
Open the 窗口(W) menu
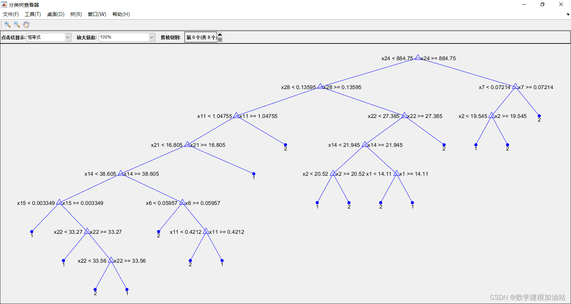tap(97, 14)
